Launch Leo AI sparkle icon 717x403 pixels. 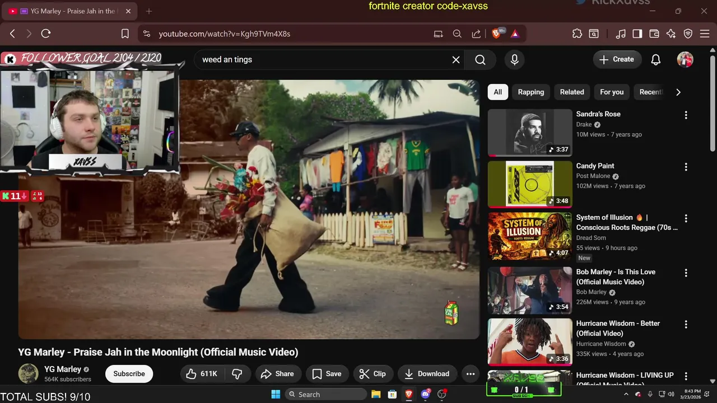click(671, 34)
